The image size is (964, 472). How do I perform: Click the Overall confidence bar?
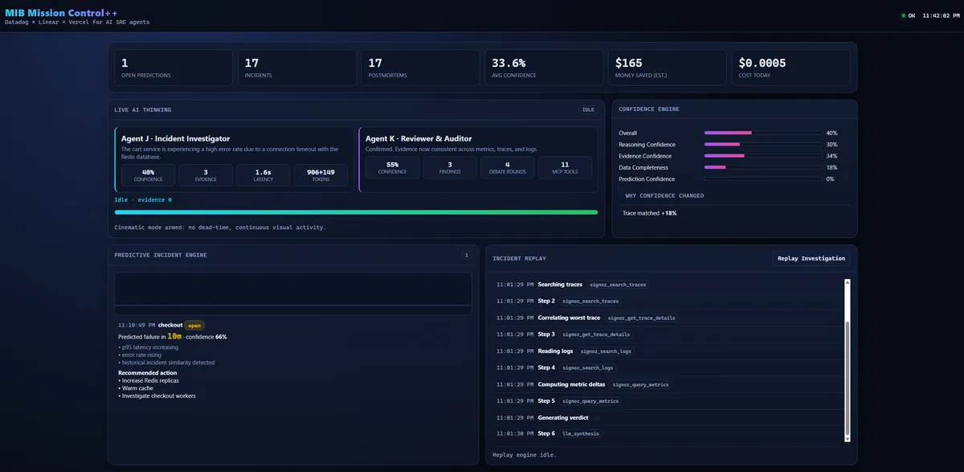click(x=762, y=133)
